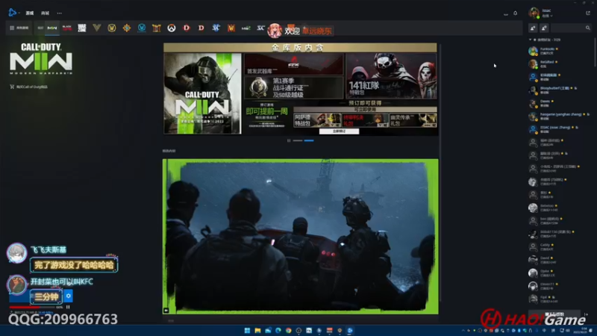Click the add friend icon
Screen dimensions: 597x336
[533, 28]
